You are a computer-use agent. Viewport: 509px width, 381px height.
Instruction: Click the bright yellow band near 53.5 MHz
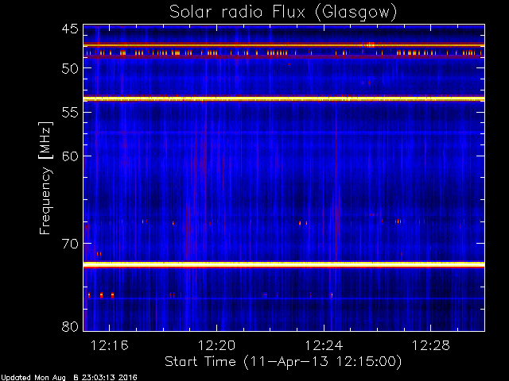pos(284,98)
